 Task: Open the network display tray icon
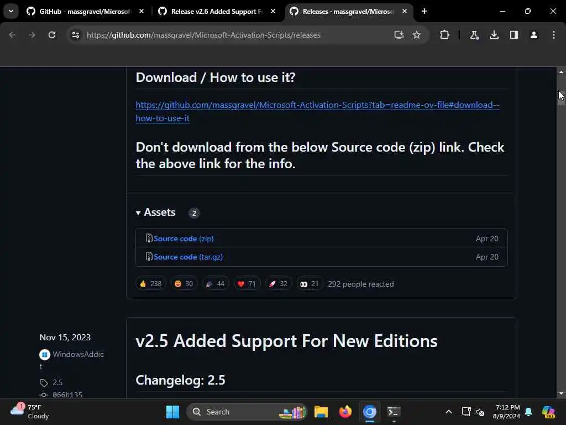(466, 412)
